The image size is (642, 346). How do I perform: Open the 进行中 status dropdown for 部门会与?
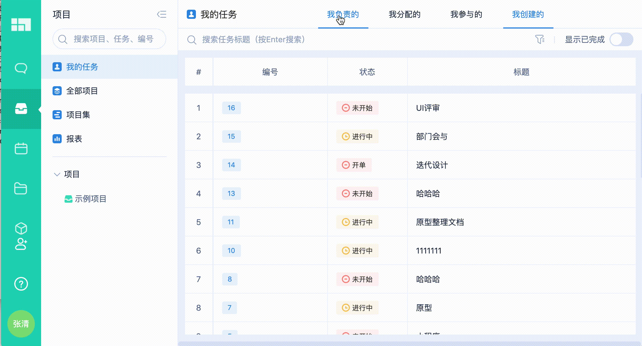point(357,136)
